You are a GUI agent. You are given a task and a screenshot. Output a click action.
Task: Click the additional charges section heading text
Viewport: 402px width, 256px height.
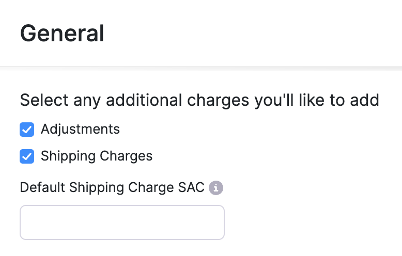pos(199,100)
